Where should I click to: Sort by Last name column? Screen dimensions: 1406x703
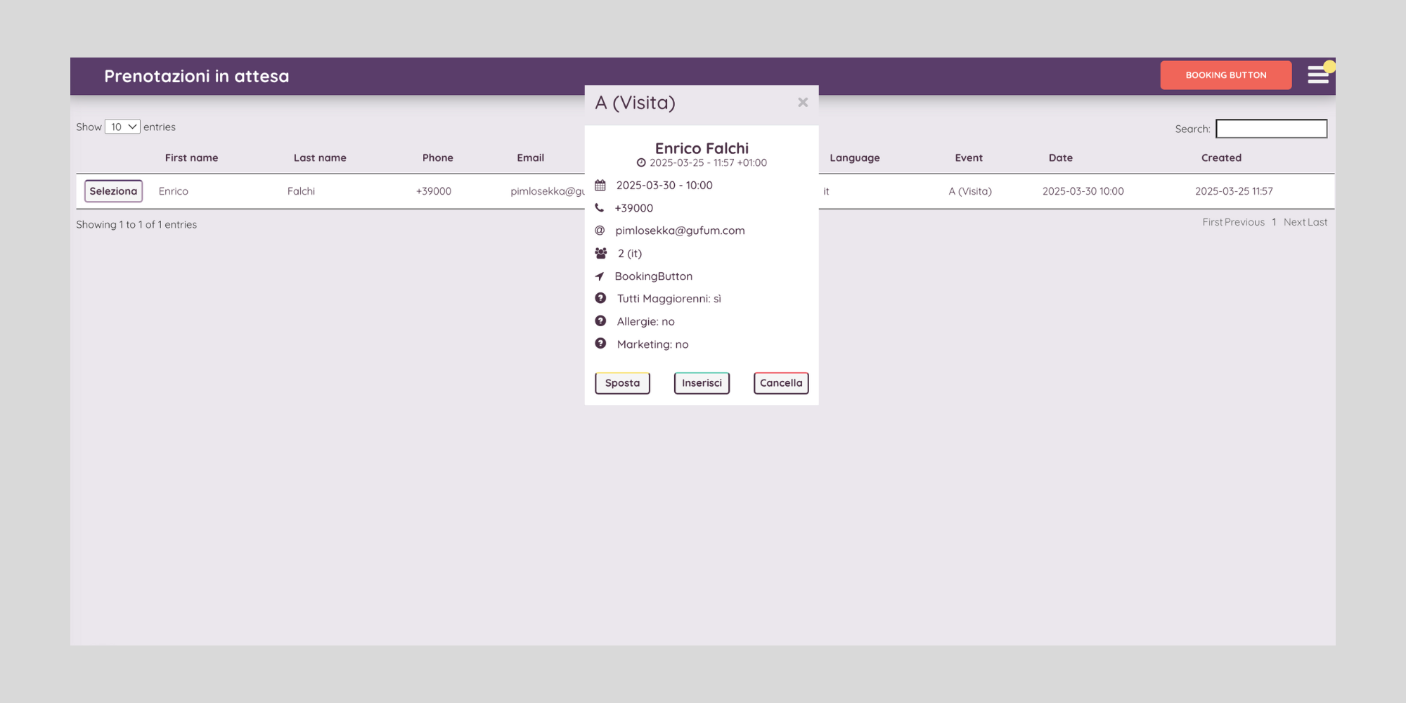(x=320, y=158)
